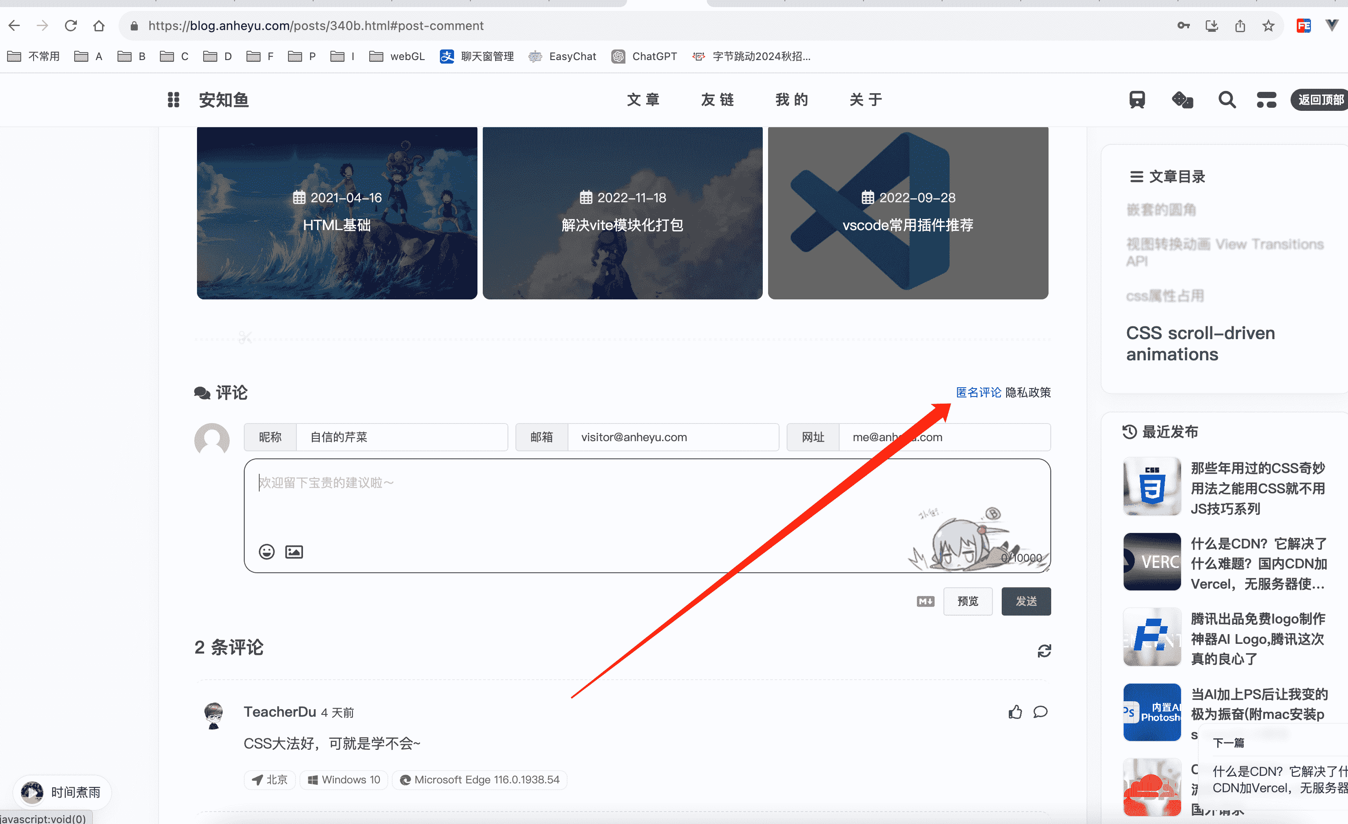
Task: Jump to 嵌套的圆角 in table of contents
Action: (x=1161, y=210)
